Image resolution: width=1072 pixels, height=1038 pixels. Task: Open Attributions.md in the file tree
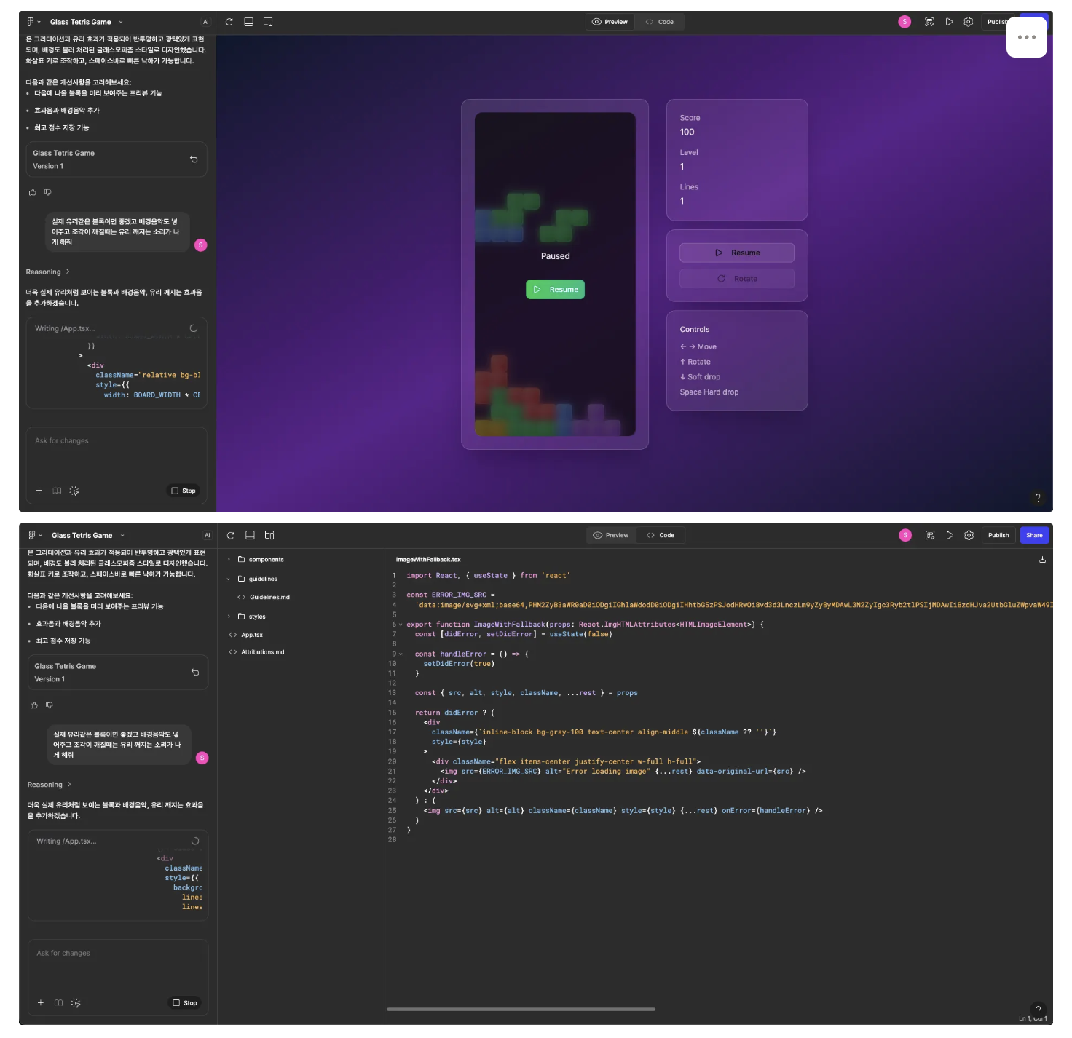pyautogui.click(x=262, y=652)
